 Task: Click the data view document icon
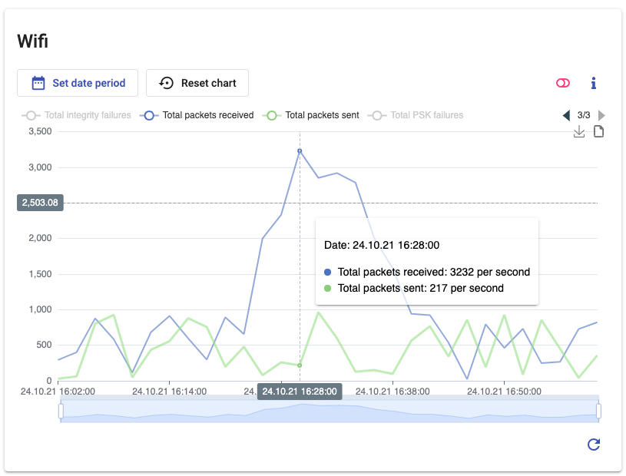coord(598,132)
